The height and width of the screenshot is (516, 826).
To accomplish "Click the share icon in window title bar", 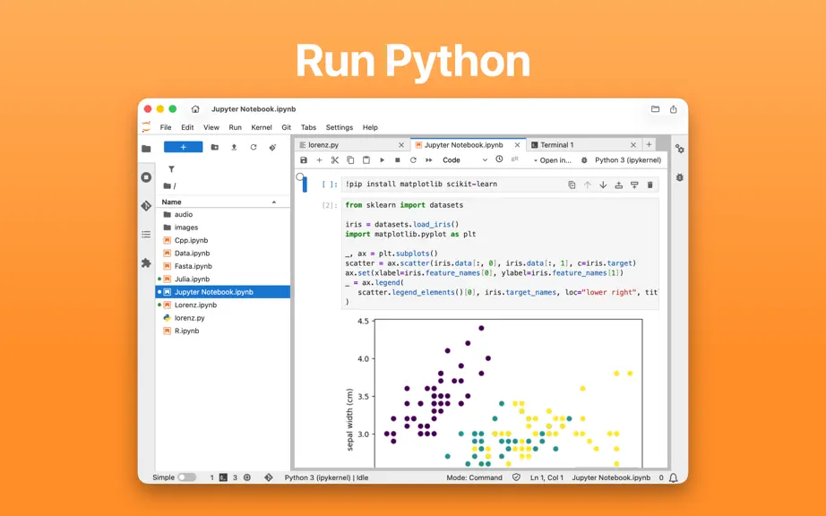I will pyautogui.click(x=673, y=109).
